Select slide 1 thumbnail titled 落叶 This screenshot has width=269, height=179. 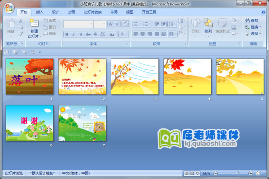pyautogui.click(x=30, y=77)
